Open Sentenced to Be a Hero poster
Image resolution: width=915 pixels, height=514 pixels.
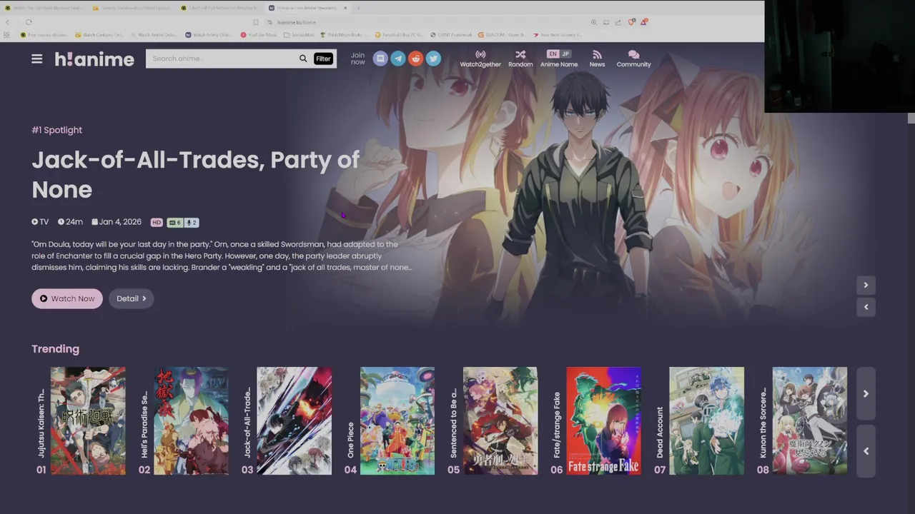(x=500, y=420)
